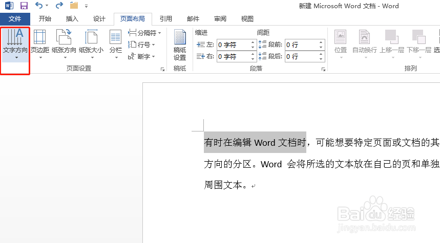The height and width of the screenshot is (243, 440).
Task: Open the 段落 paragraph dialog launcher
Action: [x=323, y=69]
